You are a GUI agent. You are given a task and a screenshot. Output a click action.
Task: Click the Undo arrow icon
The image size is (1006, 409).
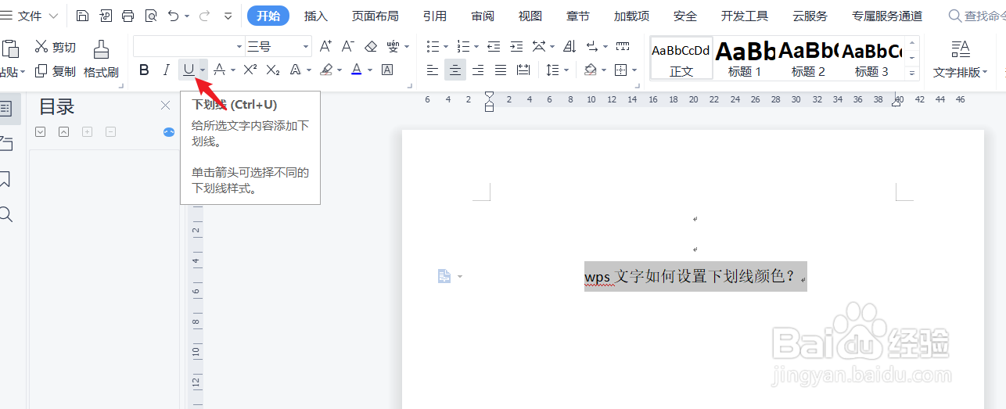(x=174, y=16)
